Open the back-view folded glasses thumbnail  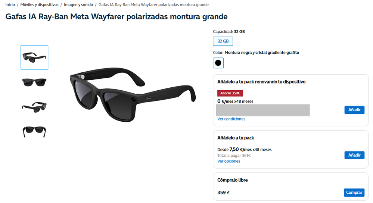[34, 132]
